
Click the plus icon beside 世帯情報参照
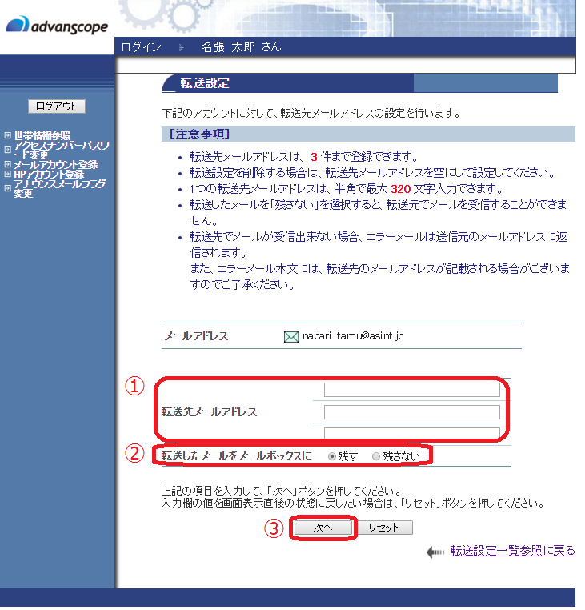coord(7,136)
